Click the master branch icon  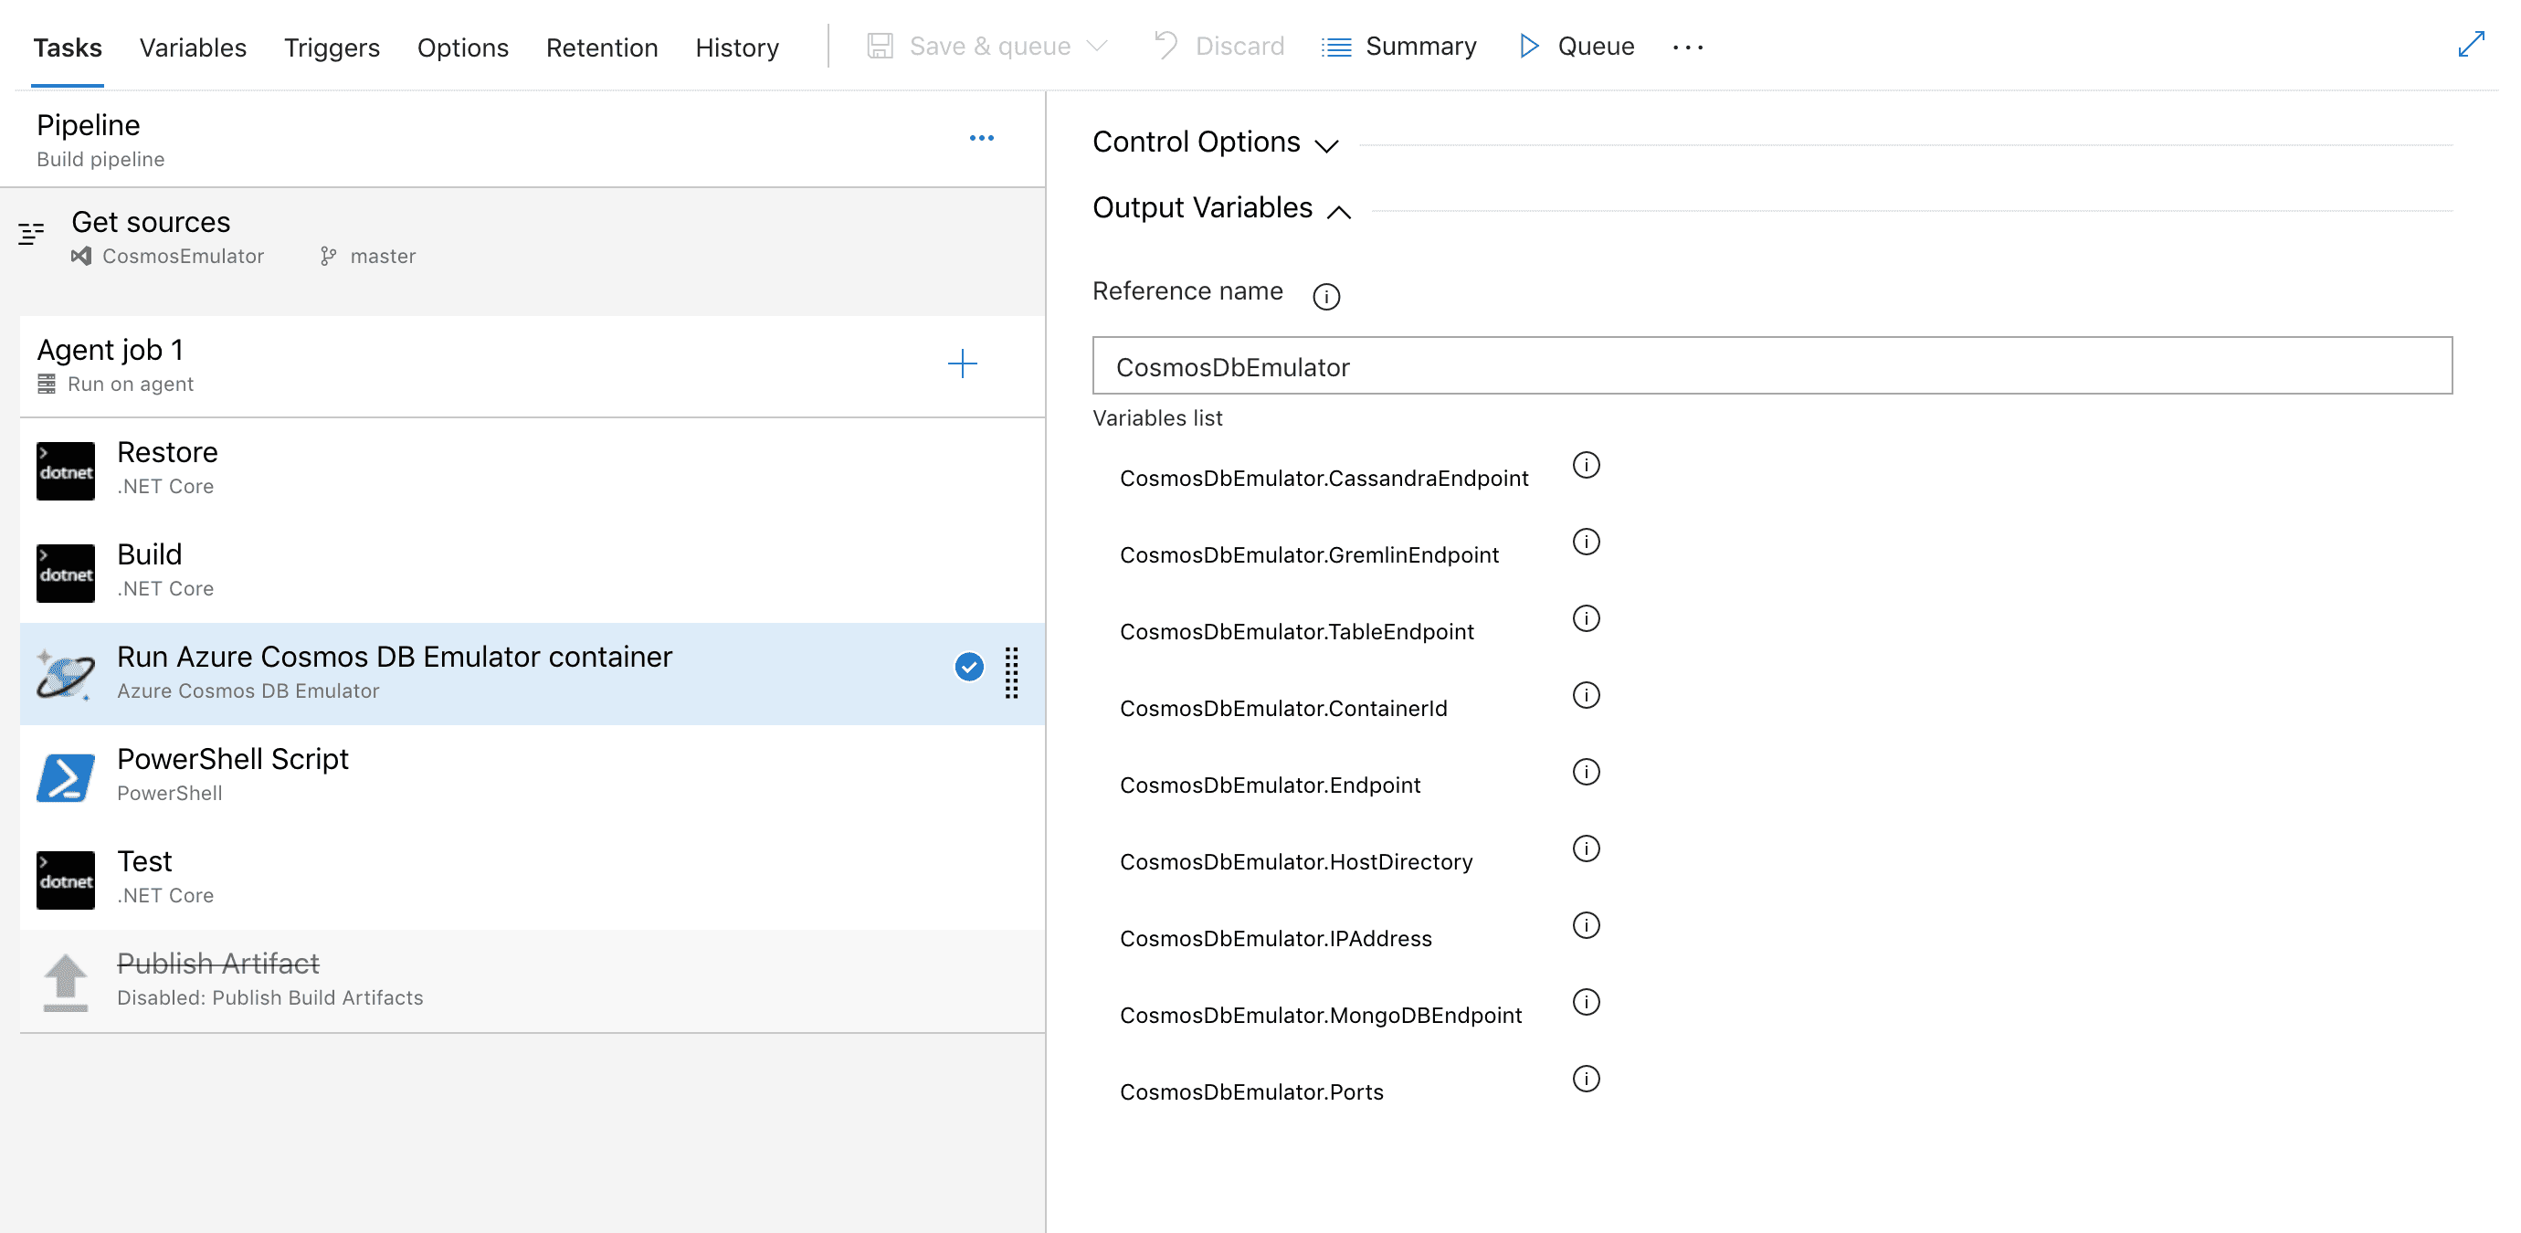(328, 257)
